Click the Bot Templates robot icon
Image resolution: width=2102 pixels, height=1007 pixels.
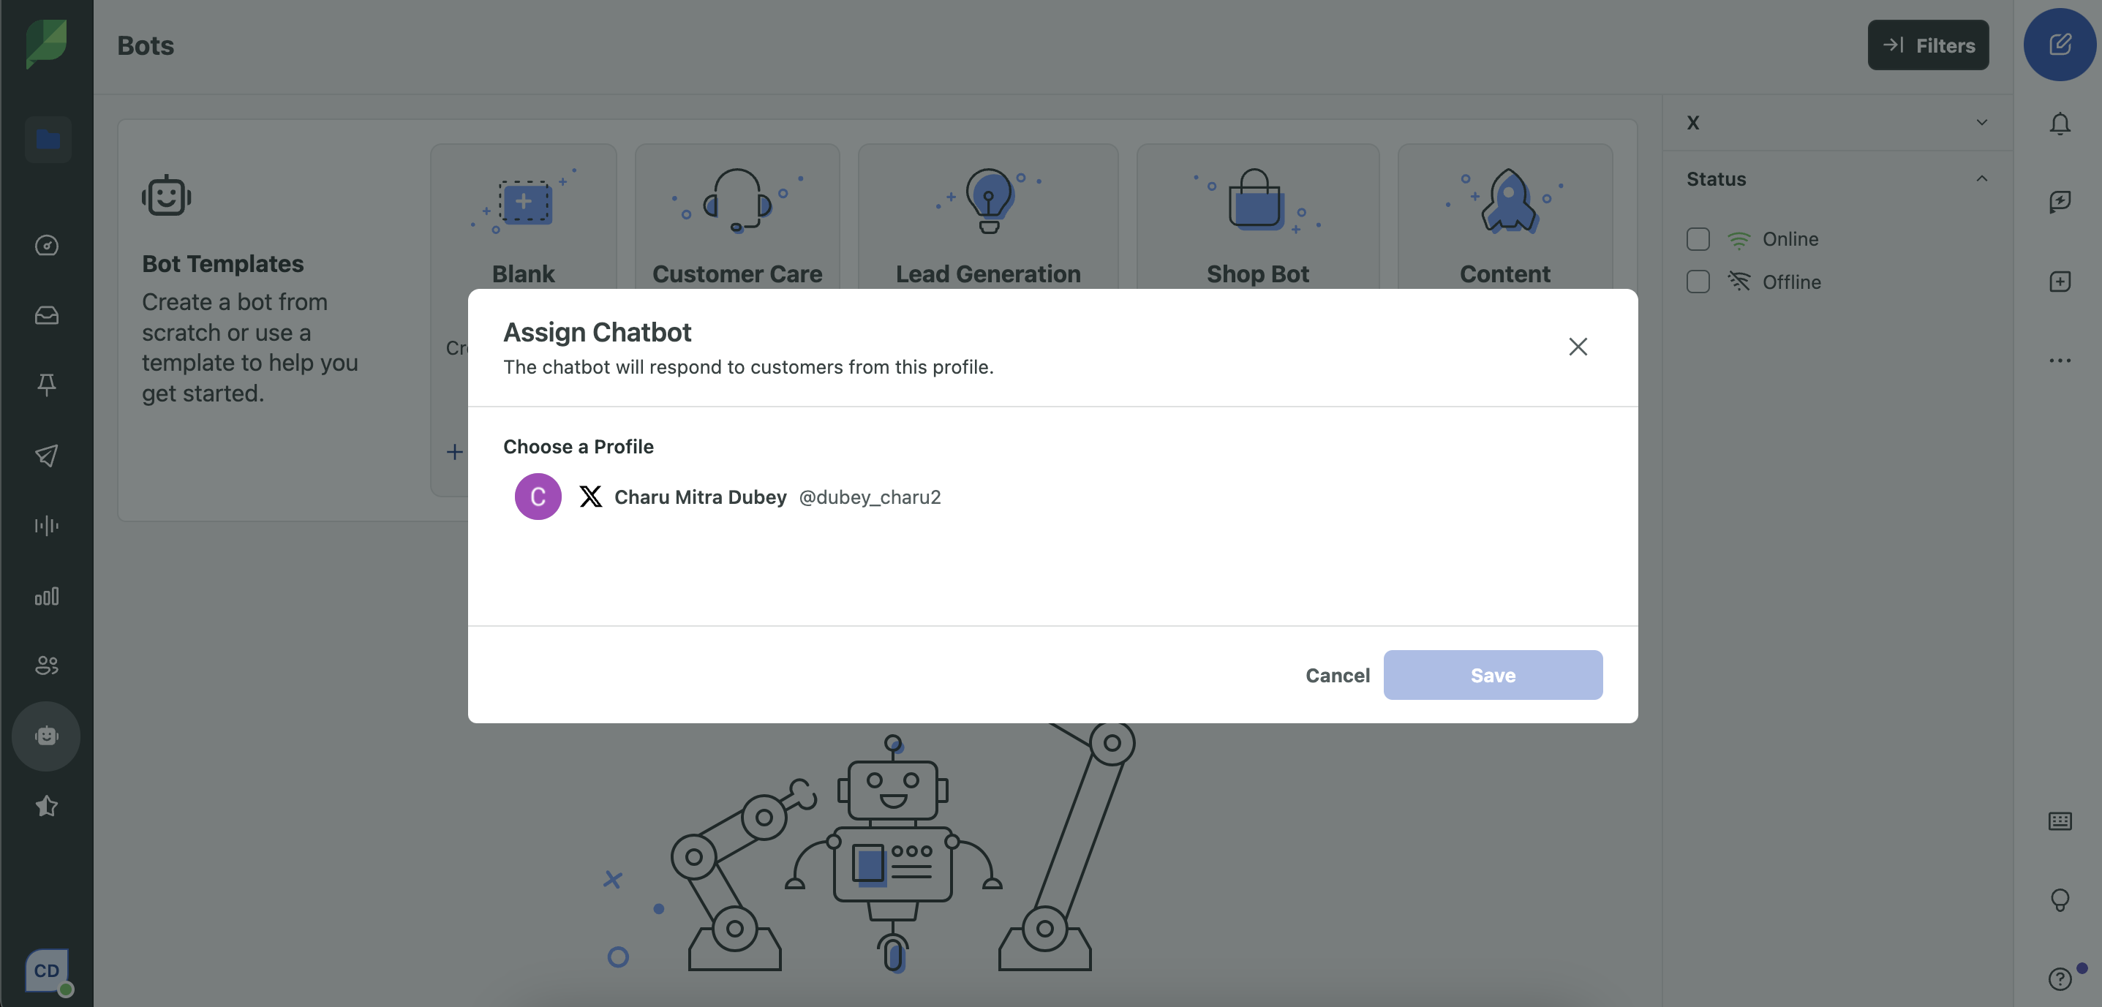[167, 196]
